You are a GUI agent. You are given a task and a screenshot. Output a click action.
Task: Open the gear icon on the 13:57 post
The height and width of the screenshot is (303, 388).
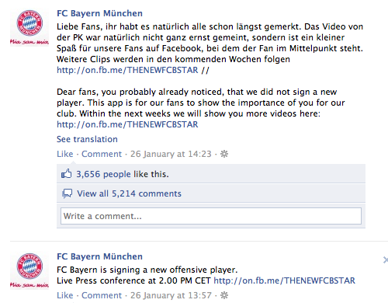point(224,295)
